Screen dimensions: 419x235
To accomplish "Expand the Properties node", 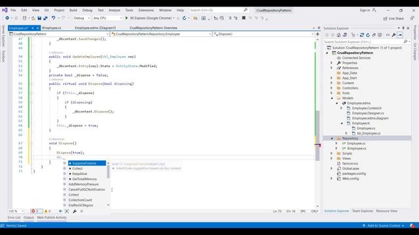I will tap(332, 63).
